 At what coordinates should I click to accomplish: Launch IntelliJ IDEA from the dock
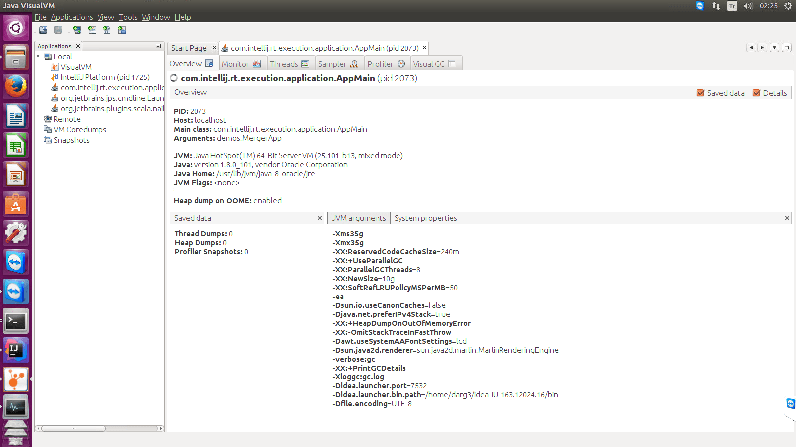(x=16, y=350)
